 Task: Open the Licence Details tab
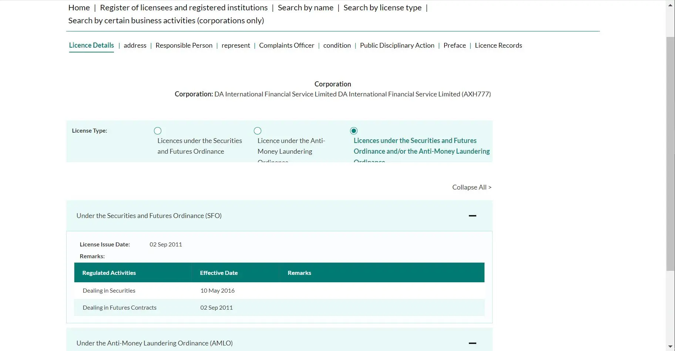pos(91,45)
